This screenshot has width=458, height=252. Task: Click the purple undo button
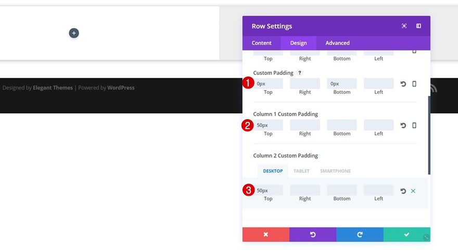coord(313,235)
